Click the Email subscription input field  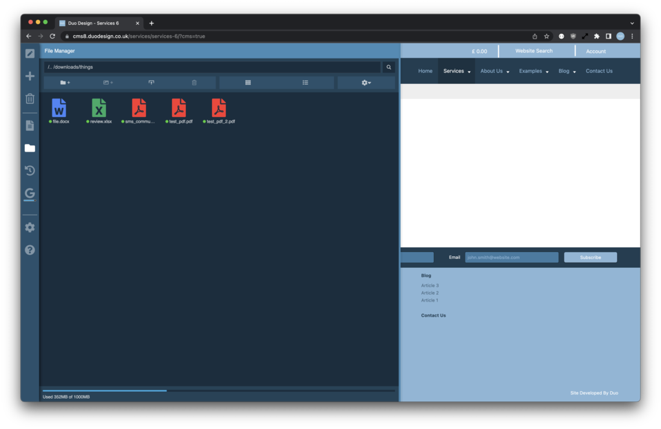tap(512, 258)
